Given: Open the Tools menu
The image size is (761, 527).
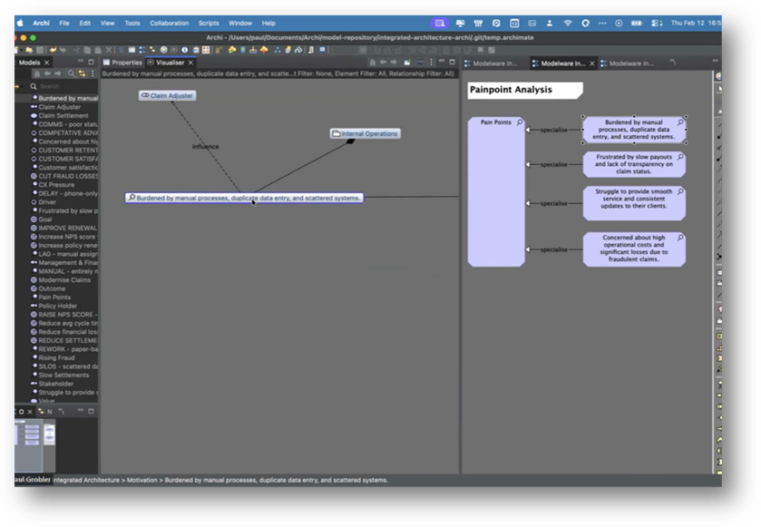Looking at the screenshot, I should (x=132, y=24).
